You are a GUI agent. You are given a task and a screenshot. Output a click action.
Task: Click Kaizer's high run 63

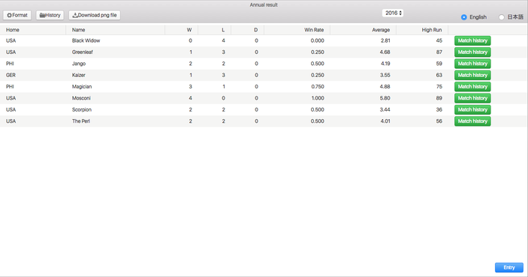(439, 75)
